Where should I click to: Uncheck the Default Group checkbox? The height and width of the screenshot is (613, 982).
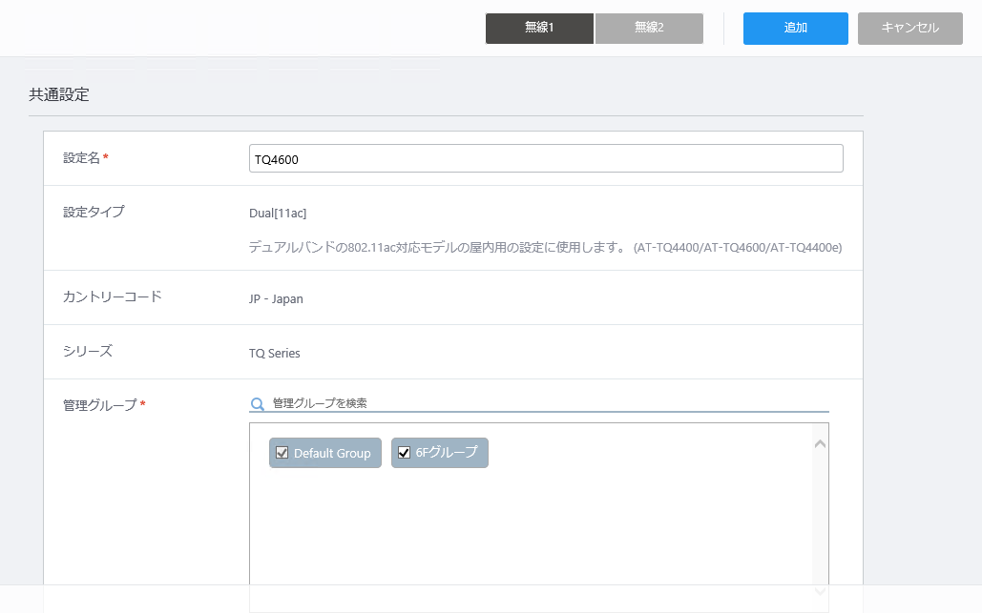point(282,453)
